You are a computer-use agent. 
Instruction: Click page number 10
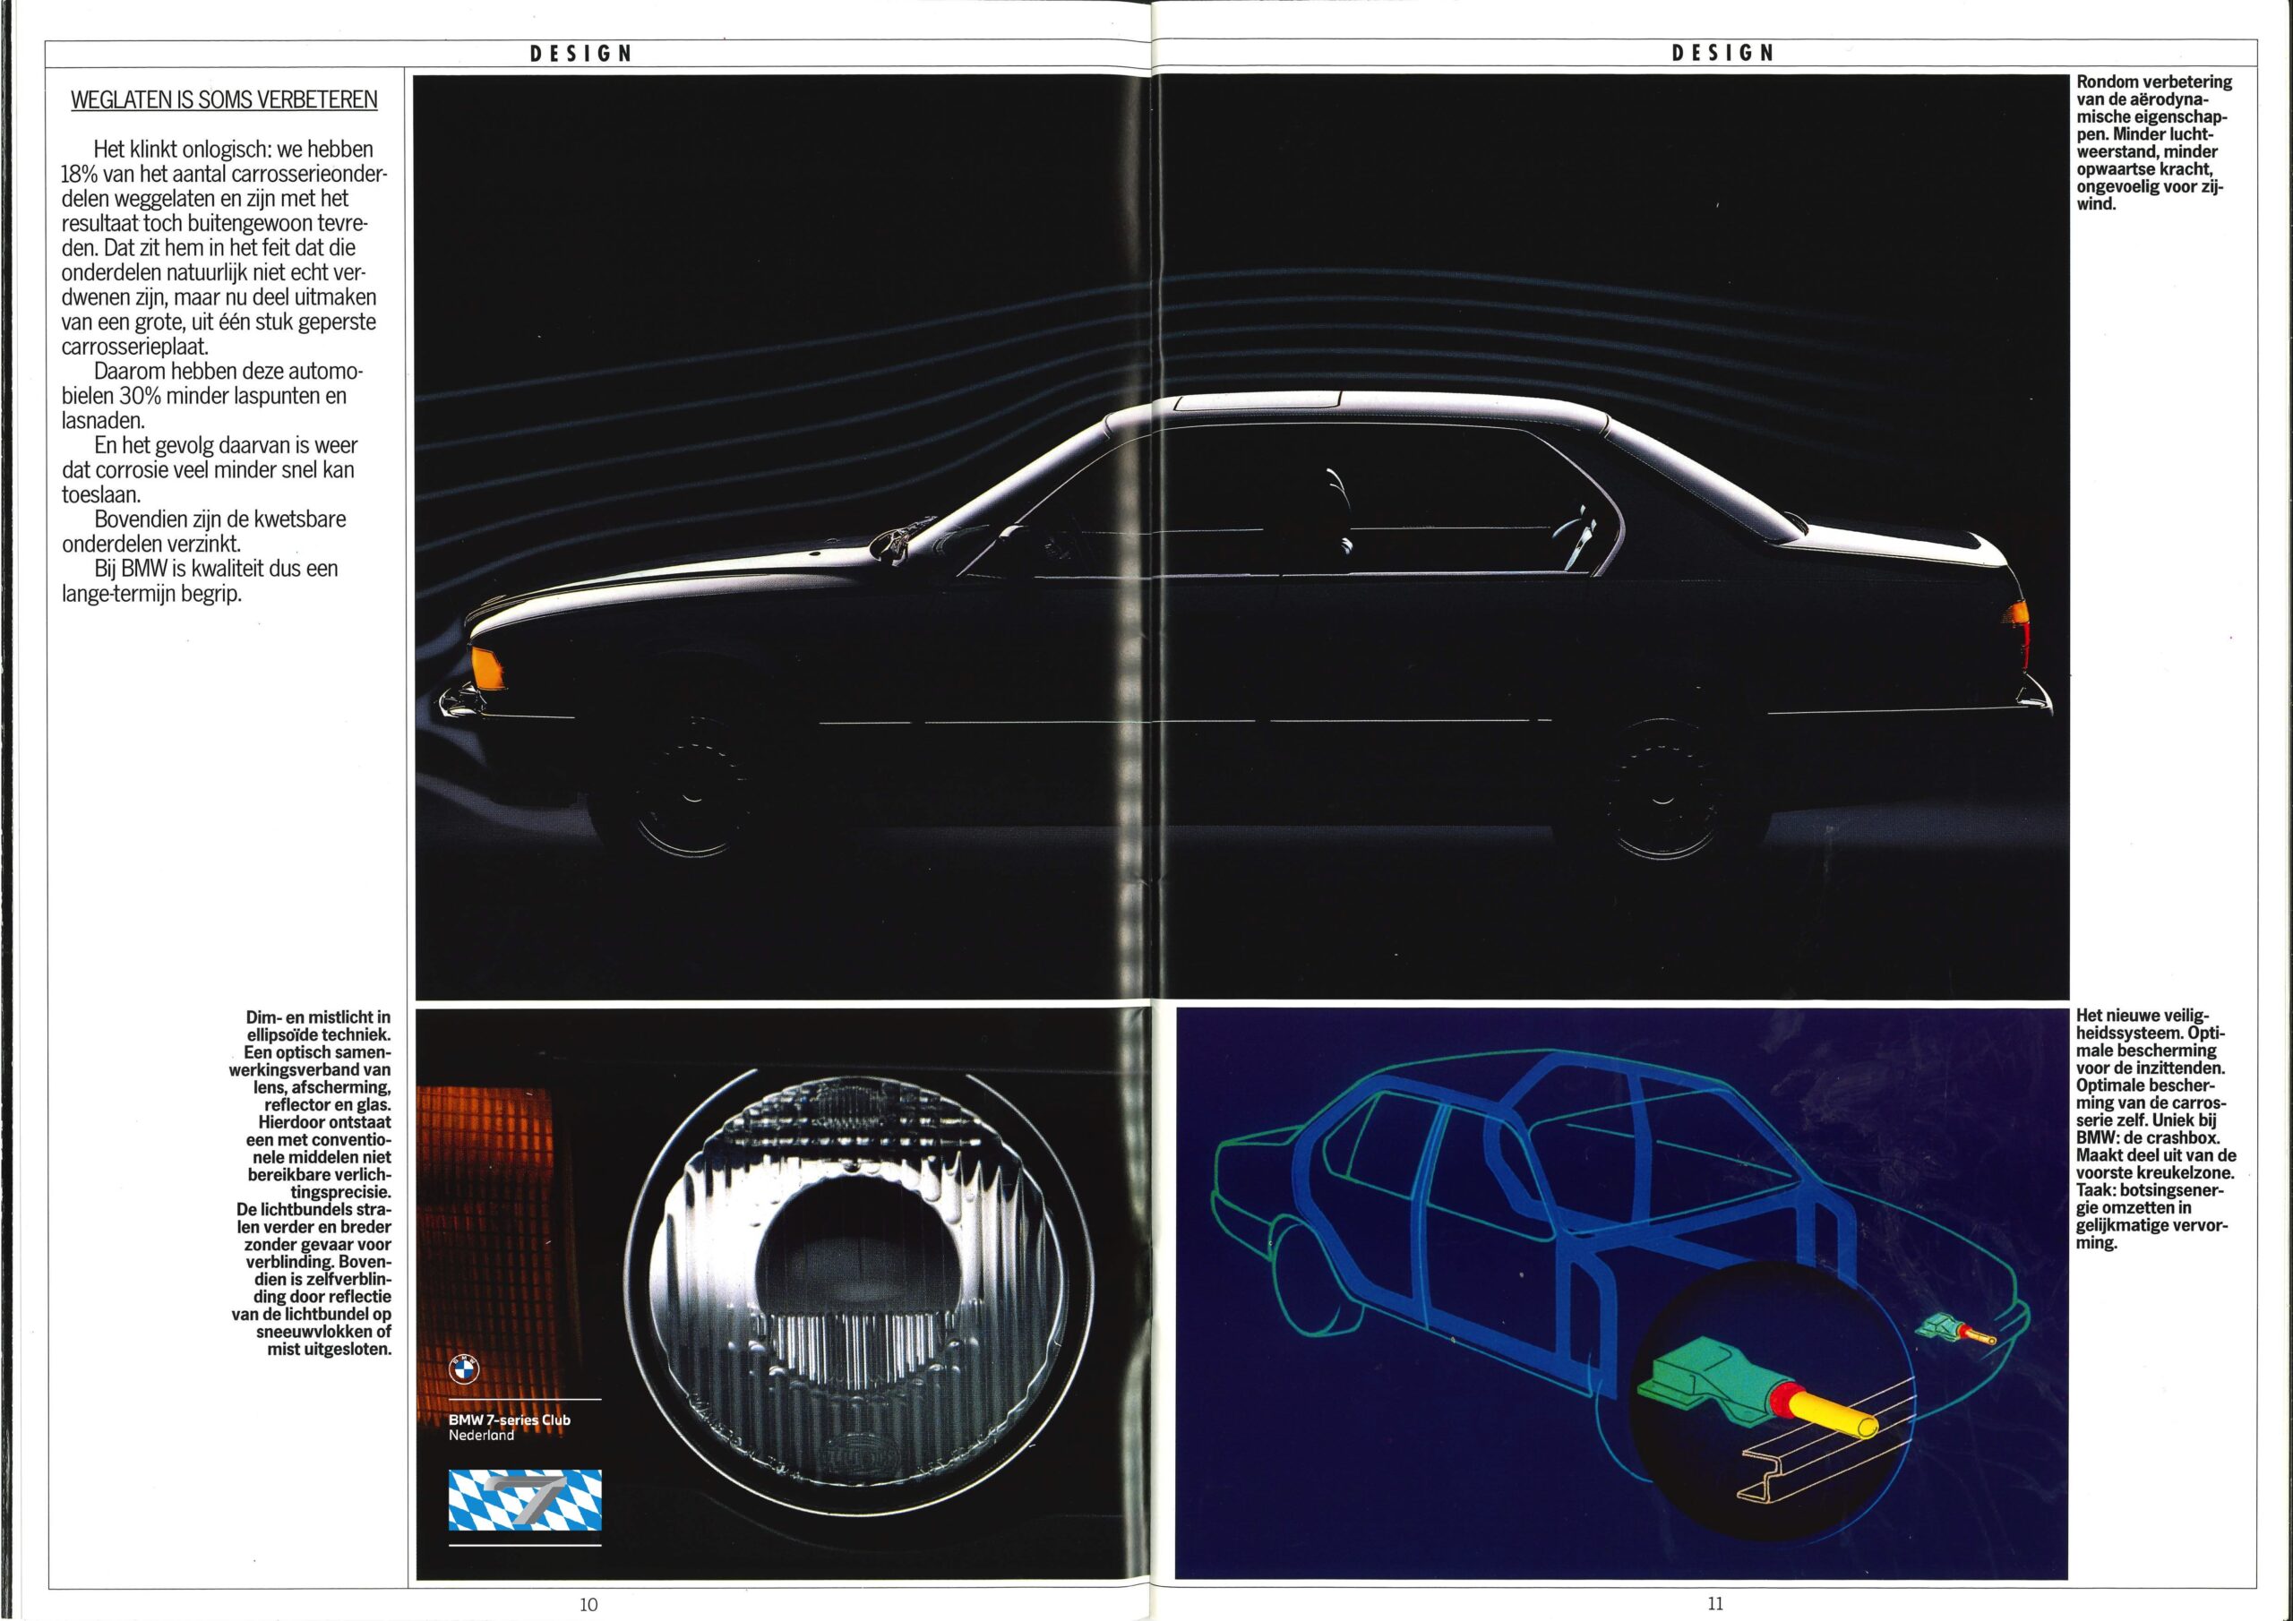click(589, 1604)
